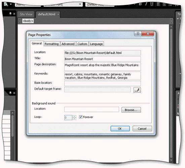Click the pin icon on lower left panel
Viewport: 185px width, 168px height.
coord(10,93)
